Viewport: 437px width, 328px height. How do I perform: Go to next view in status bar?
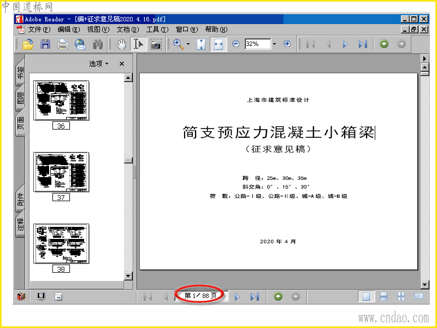pos(296,296)
